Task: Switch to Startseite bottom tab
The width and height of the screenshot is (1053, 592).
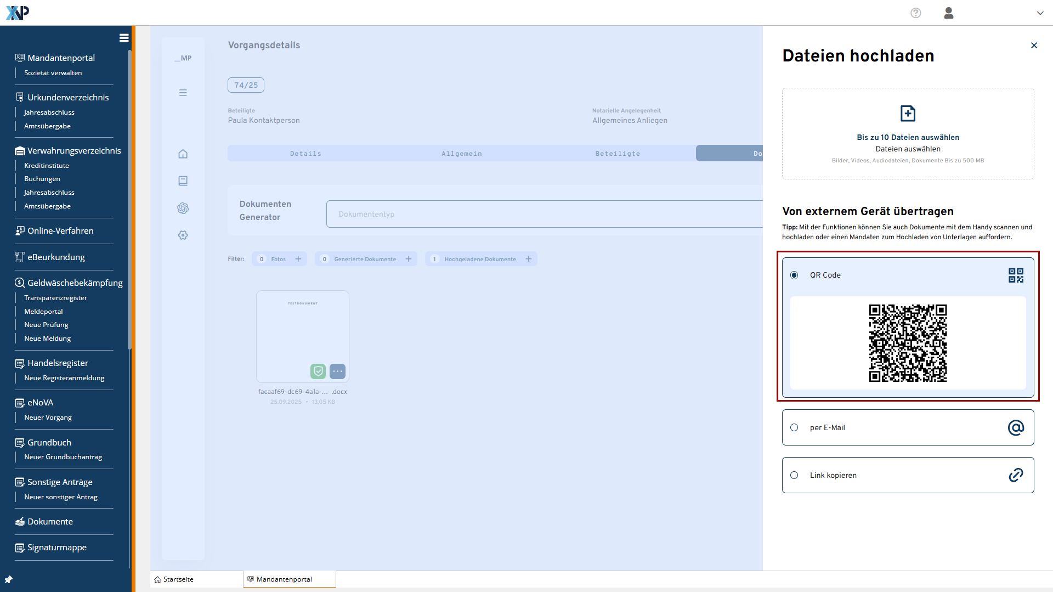Action: tap(197, 579)
